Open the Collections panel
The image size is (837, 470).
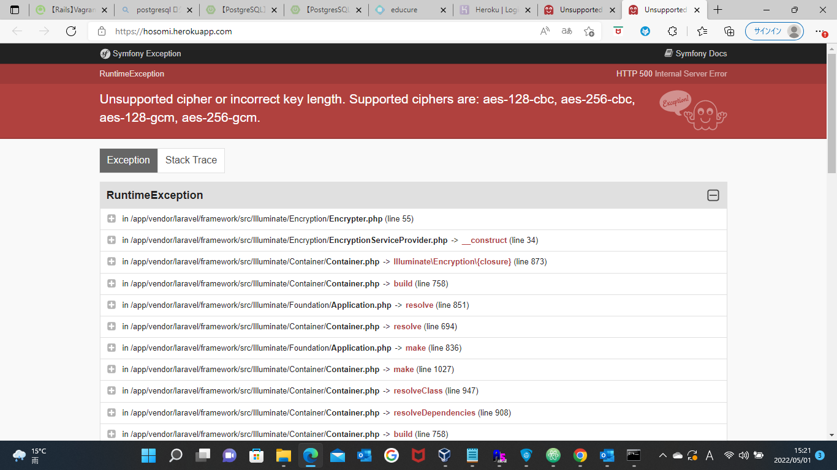coord(729,31)
